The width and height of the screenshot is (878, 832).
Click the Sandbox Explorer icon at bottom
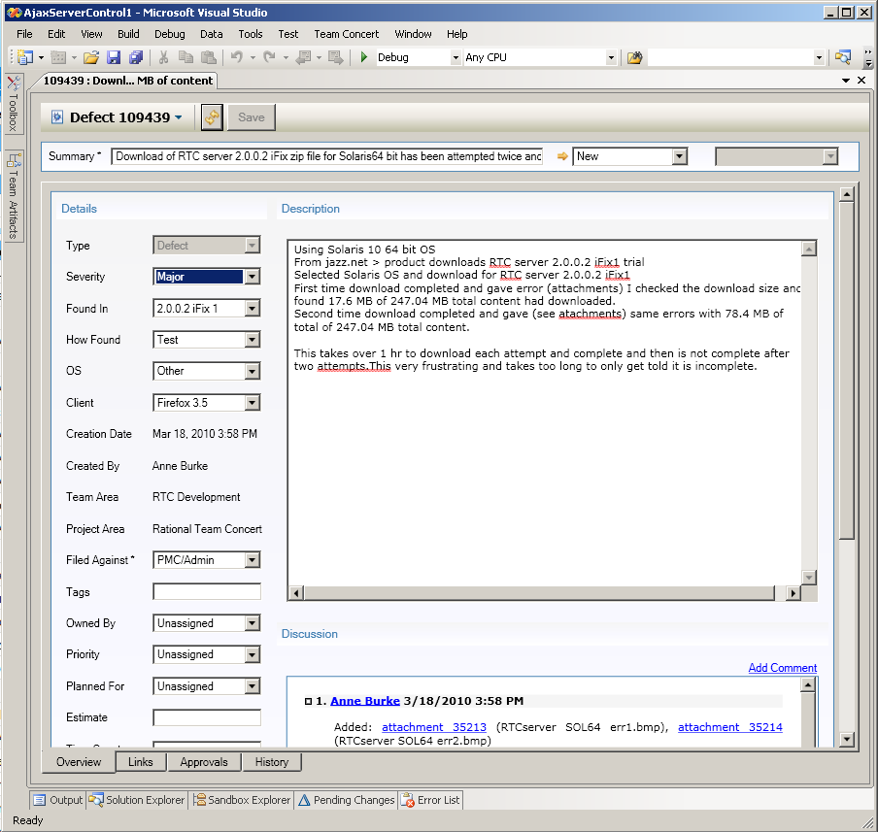click(199, 800)
